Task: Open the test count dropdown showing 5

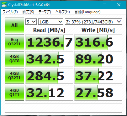Action: 31,22
